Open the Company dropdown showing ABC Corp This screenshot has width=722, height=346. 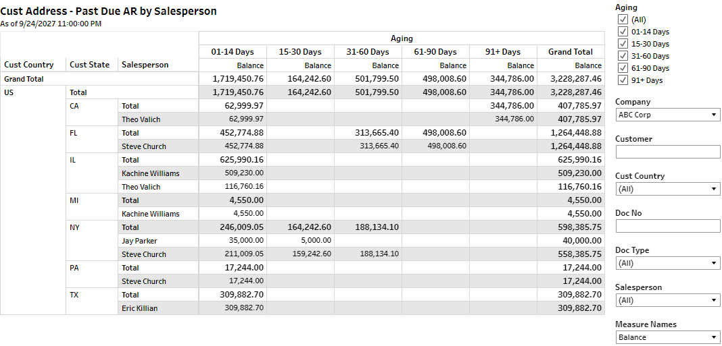(x=667, y=115)
